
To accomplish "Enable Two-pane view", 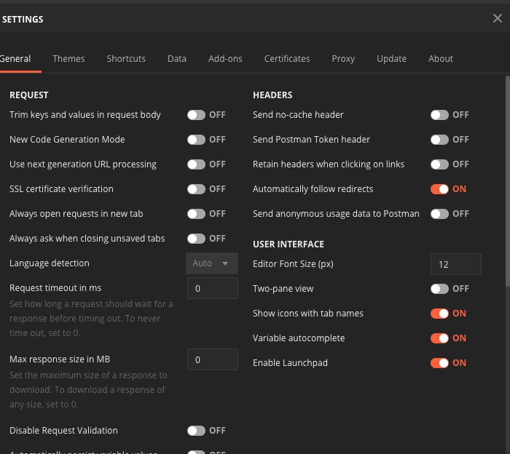I will 439,289.
